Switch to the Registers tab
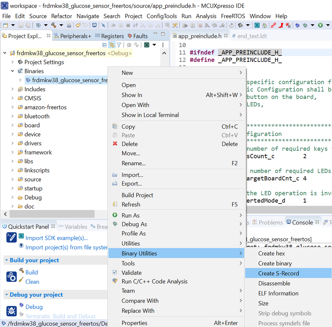332x327 pixels. point(109,36)
